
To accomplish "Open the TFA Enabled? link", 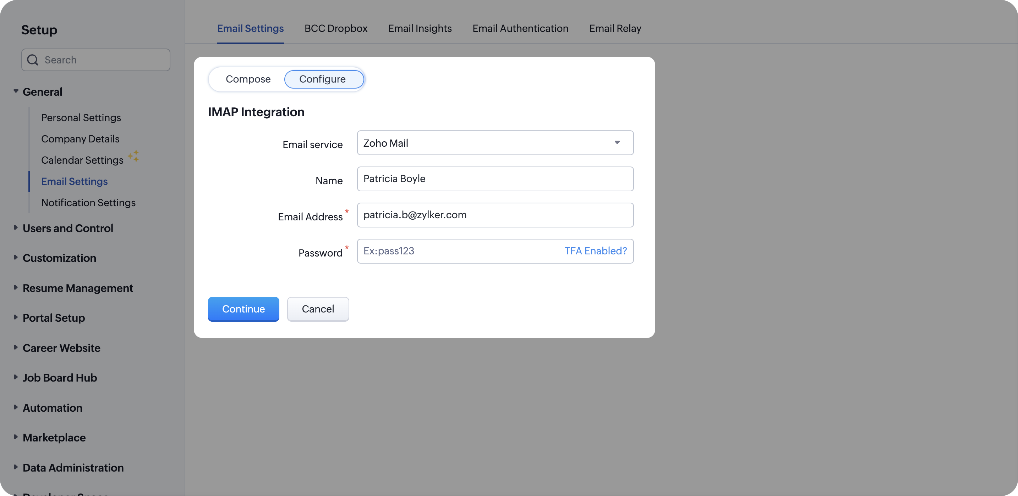I will (x=595, y=251).
